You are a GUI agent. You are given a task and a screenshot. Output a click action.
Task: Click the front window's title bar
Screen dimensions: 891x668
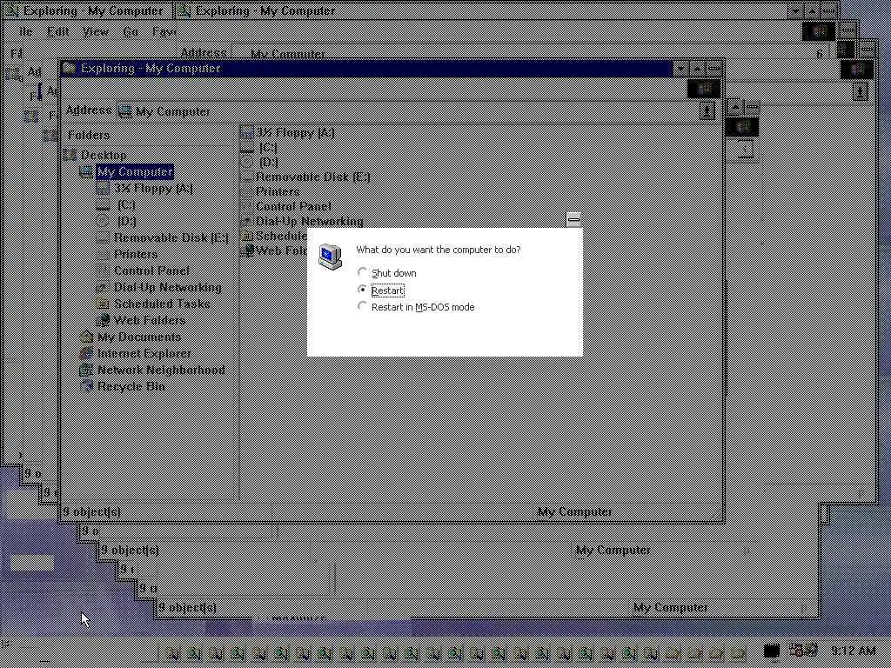coord(367,68)
